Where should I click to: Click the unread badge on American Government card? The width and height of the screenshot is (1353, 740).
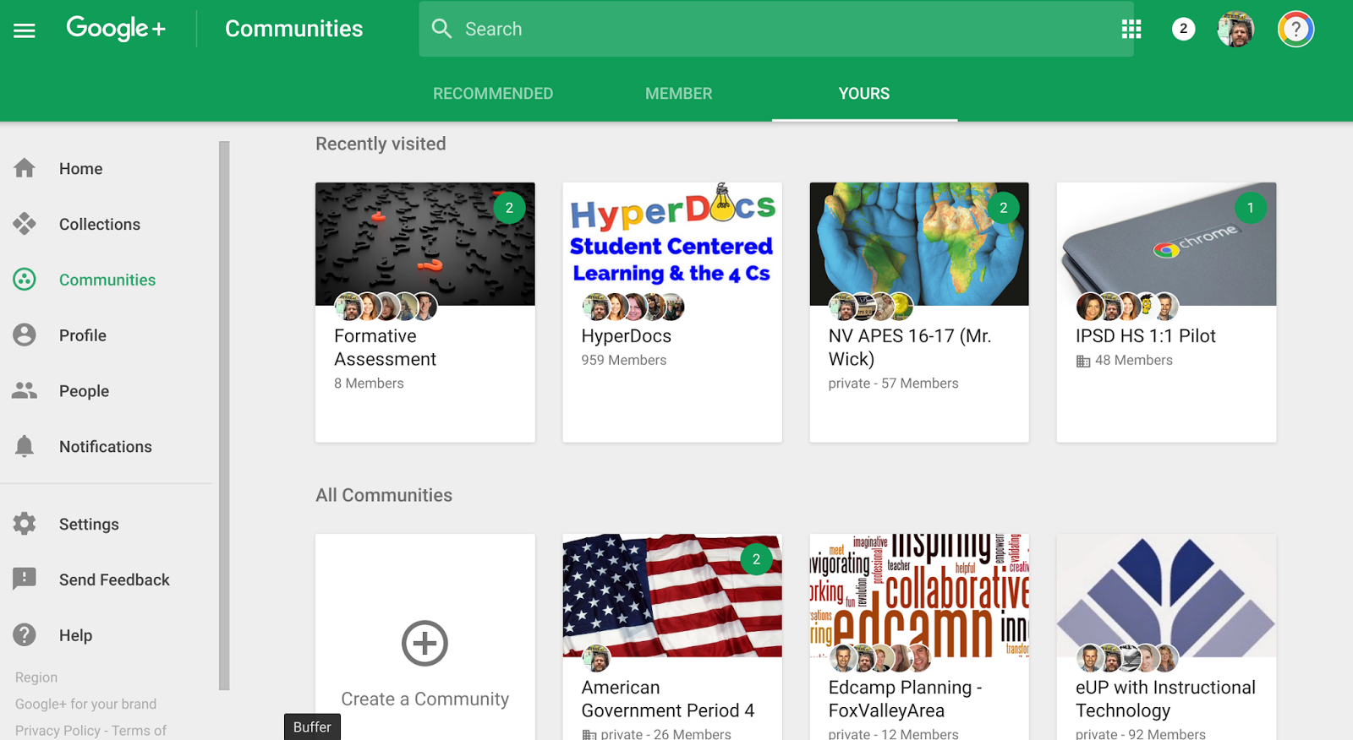pyautogui.click(x=756, y=559)
